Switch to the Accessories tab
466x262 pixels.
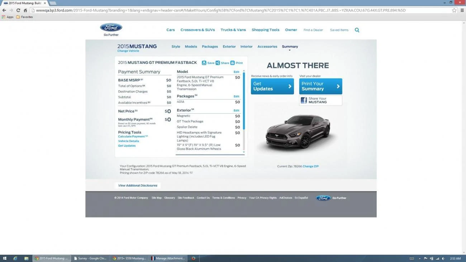(x=267, y=47)
